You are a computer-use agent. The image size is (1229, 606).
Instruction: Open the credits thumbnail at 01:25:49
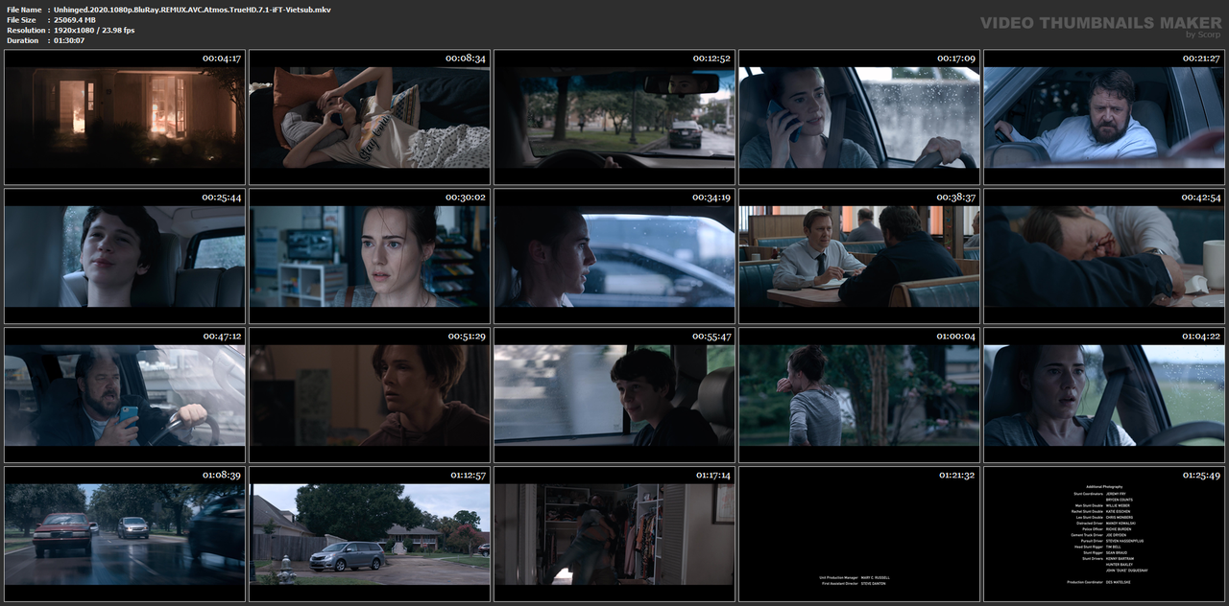pyautogui.click(x=1104, y=534)
